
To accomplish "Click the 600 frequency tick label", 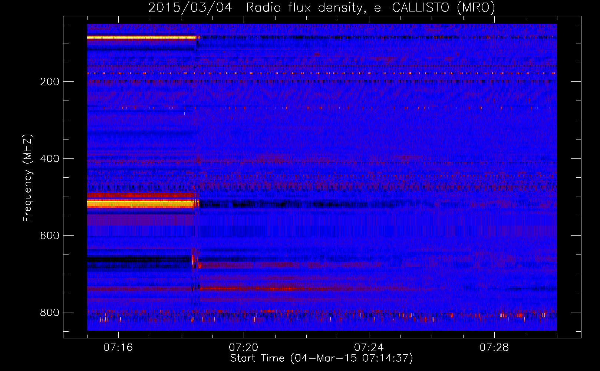I will 50,236.
